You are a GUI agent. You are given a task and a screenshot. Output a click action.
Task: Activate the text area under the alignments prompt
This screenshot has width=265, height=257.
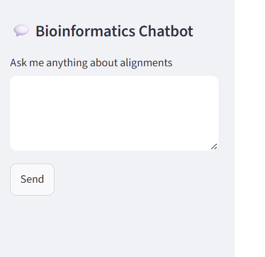[114, 113]
